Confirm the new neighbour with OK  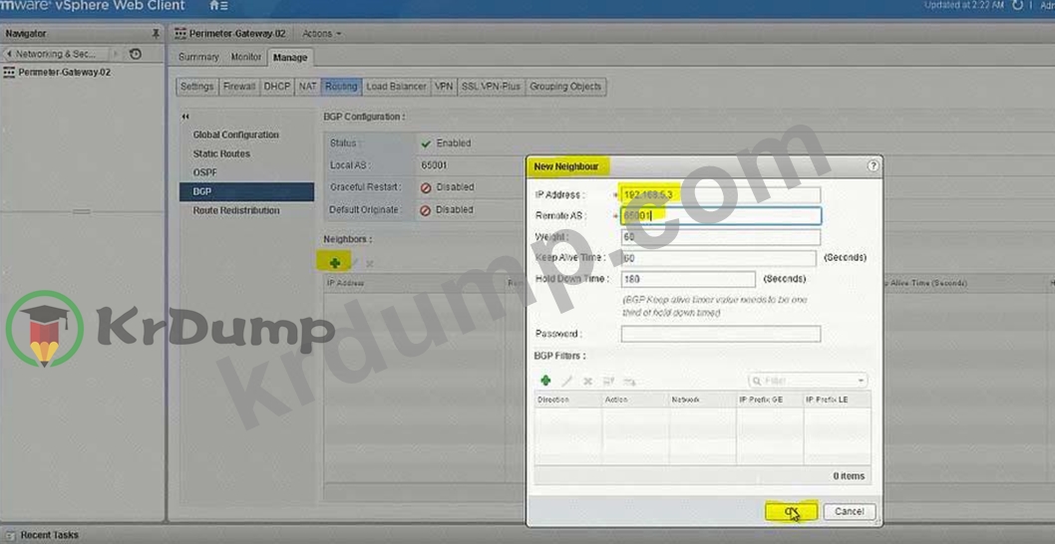click(x=792, y=512)
